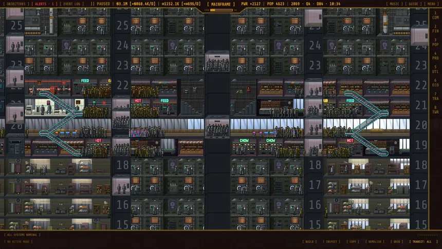Select the white clinic room on floor 21

click(x=54, y=108)
